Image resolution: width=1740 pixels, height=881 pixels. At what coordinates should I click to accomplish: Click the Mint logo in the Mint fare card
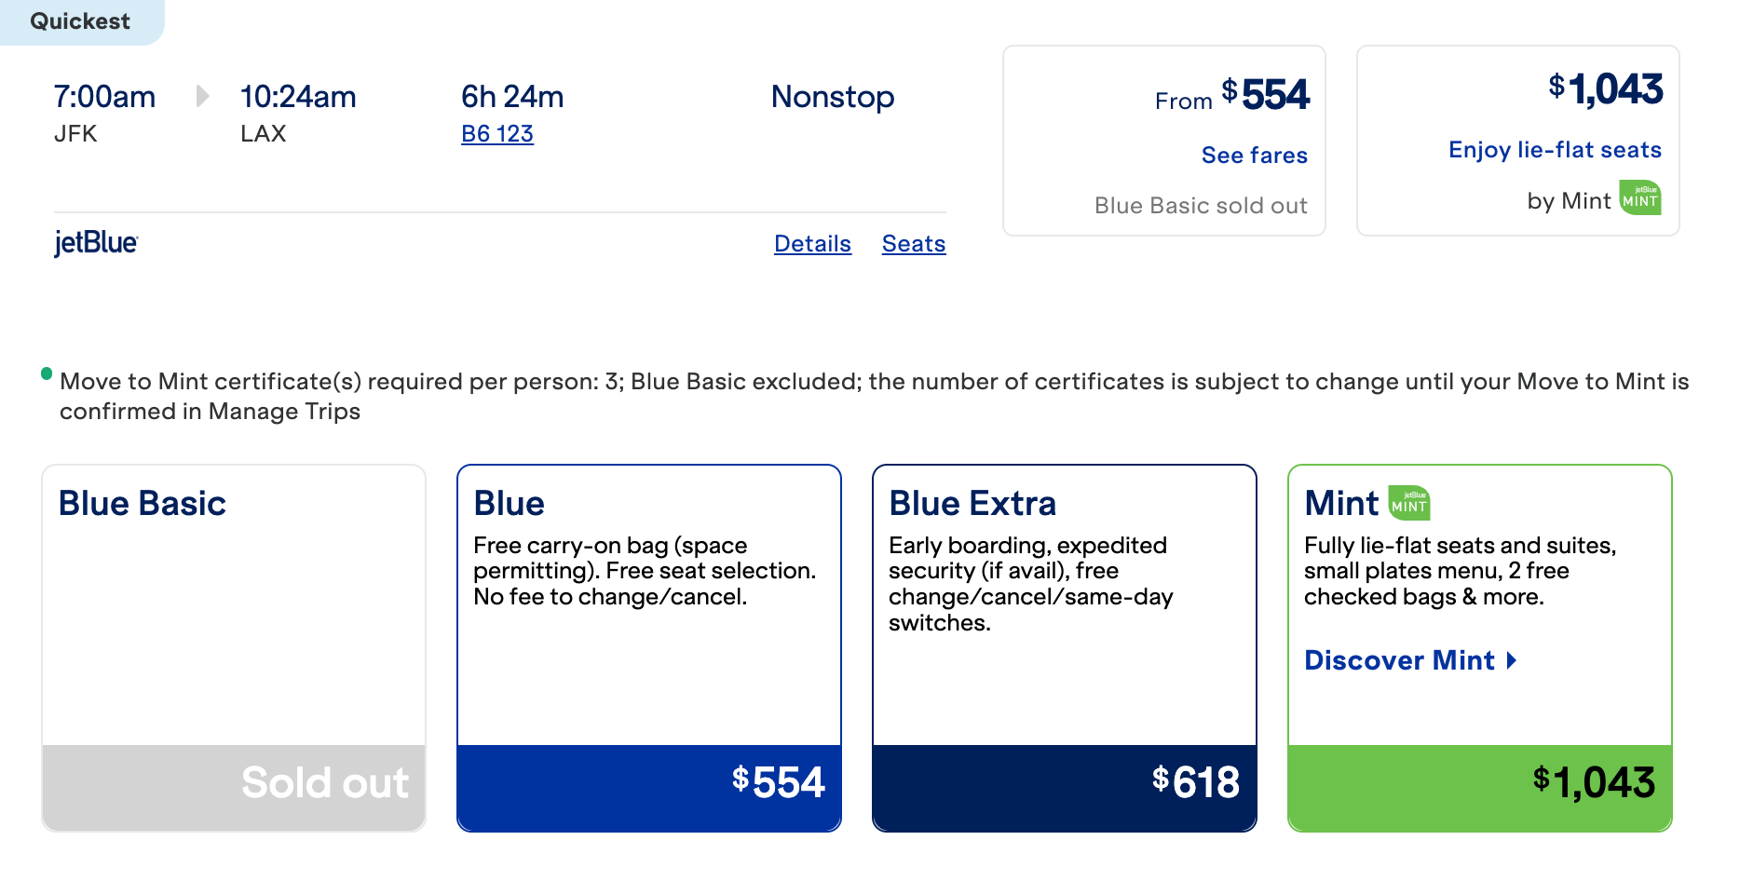[1409, 503]
